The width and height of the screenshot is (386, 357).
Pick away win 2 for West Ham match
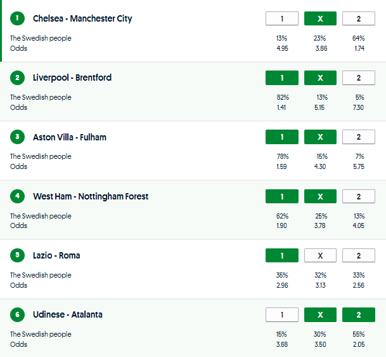coord(358,196)
